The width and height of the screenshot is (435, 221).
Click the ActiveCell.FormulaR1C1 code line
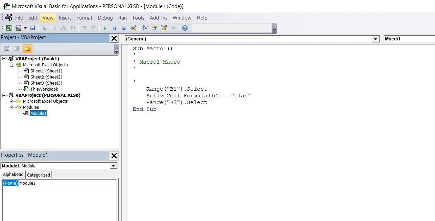198,96
